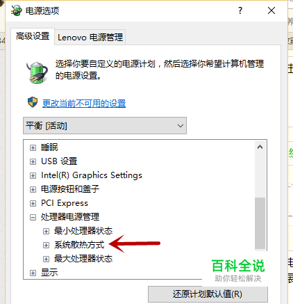Expand the USB 设置 node
This screenshot has height=304, width=293.
(33, 161)
